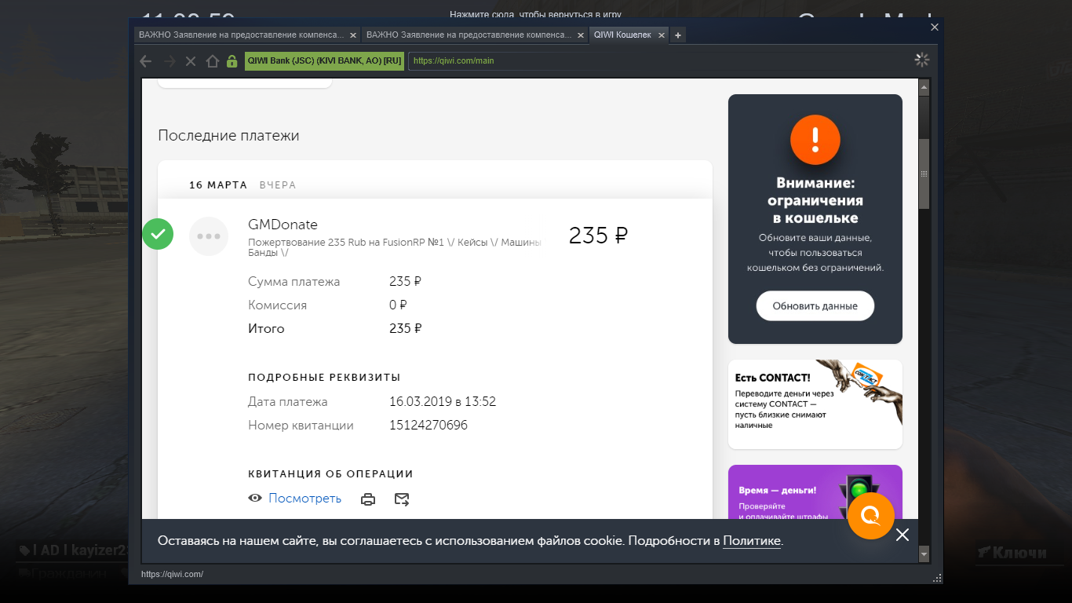Click the payment date 16.03.2019 в 13:52
1072x603 pixels.
point(443,402)
